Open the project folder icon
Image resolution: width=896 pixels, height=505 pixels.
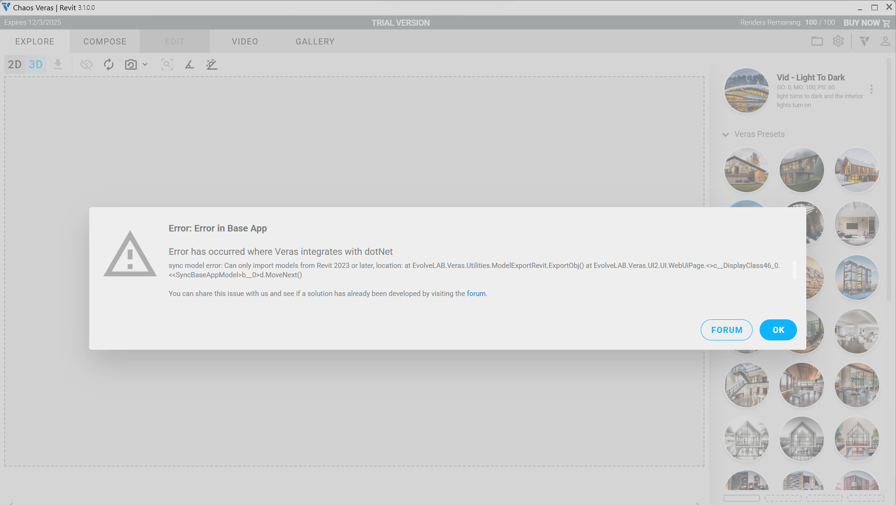pyautogui.click(x=817, y=41)
